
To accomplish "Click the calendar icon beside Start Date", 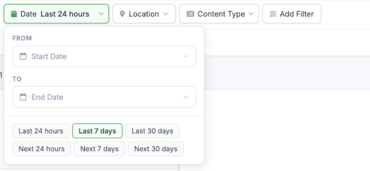I will 23,56.
